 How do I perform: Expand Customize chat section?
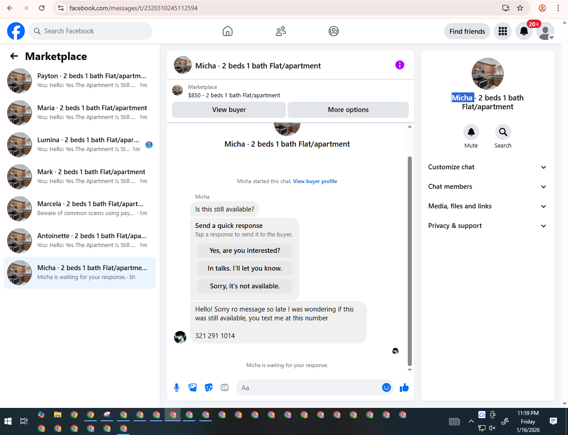click(488, 167)
